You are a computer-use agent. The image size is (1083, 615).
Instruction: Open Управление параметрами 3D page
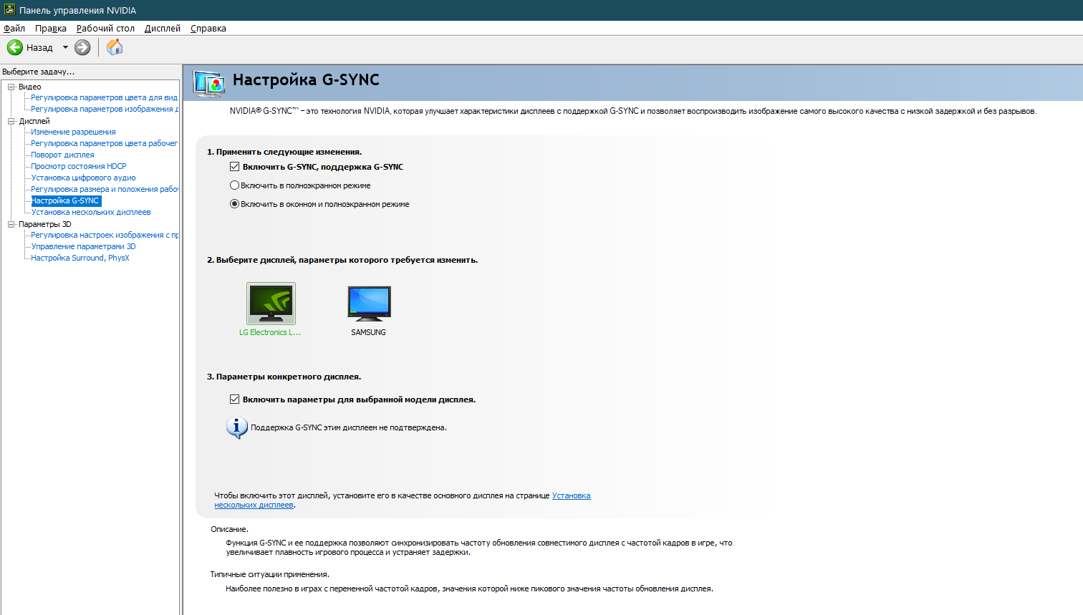(x=83, y=246)
